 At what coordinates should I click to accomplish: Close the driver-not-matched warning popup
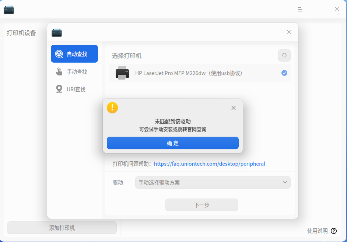(x=234, y=108)
